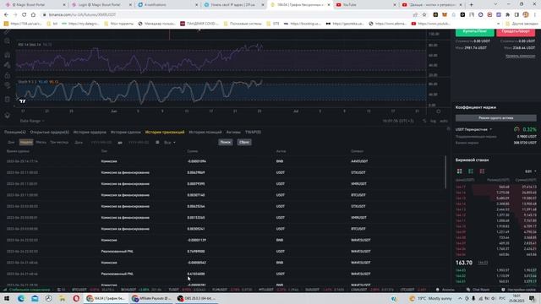The height and width of the screenshot is (304, 541).
Task: Open the Windows Start menu
Action: 7,298
